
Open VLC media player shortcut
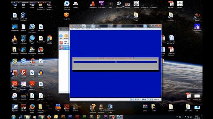click(x=15, y=40)
